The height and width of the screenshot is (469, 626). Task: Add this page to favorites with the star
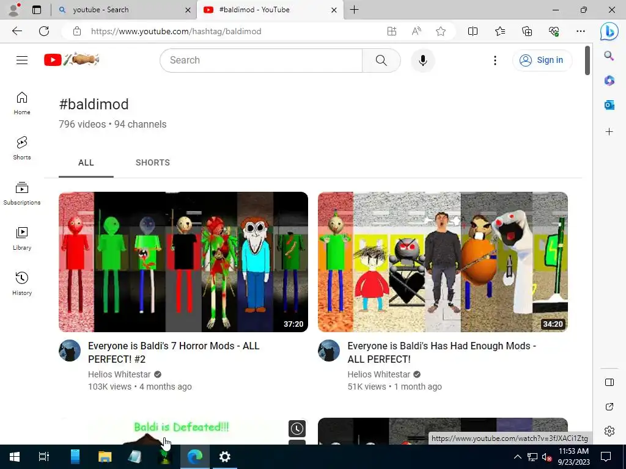pyautogui.click(x=441, y=31)
